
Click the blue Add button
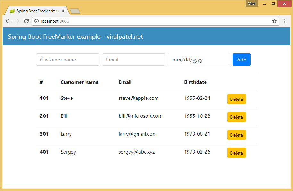[242, 60]
